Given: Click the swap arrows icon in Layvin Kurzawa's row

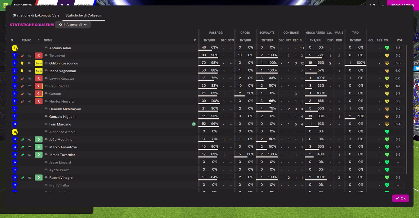Looking at the screenshot, I should [23, 78].
